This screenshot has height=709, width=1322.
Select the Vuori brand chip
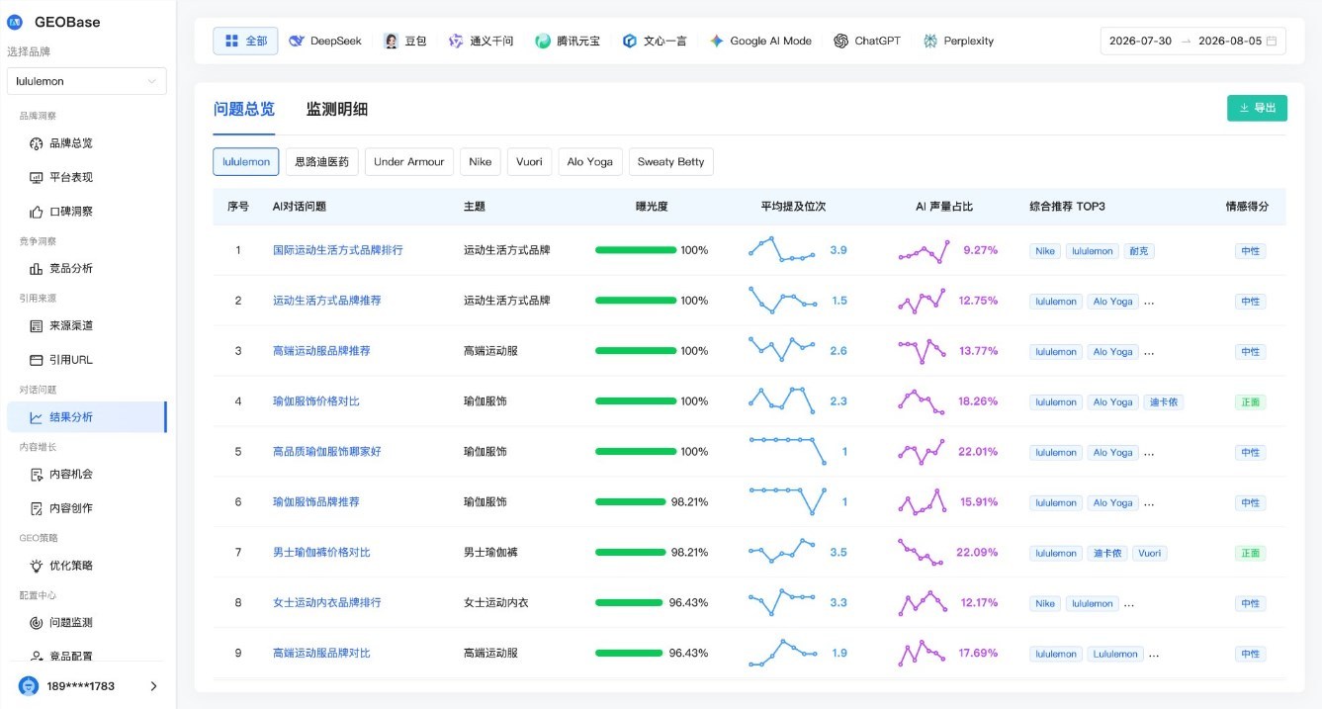point(529,162)
